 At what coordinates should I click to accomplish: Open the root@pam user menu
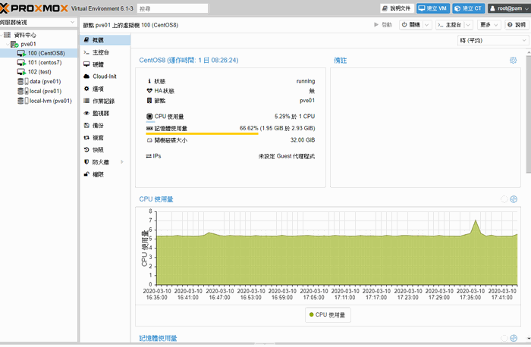[509, 8]
